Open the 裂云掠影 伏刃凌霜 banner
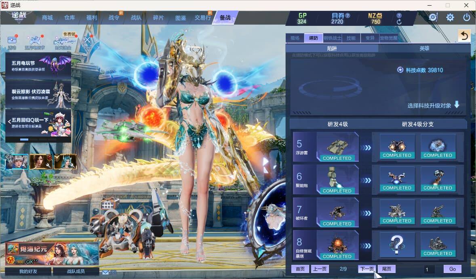The height and width of the screenshot is (279, 476). click(x=38, y=94)
